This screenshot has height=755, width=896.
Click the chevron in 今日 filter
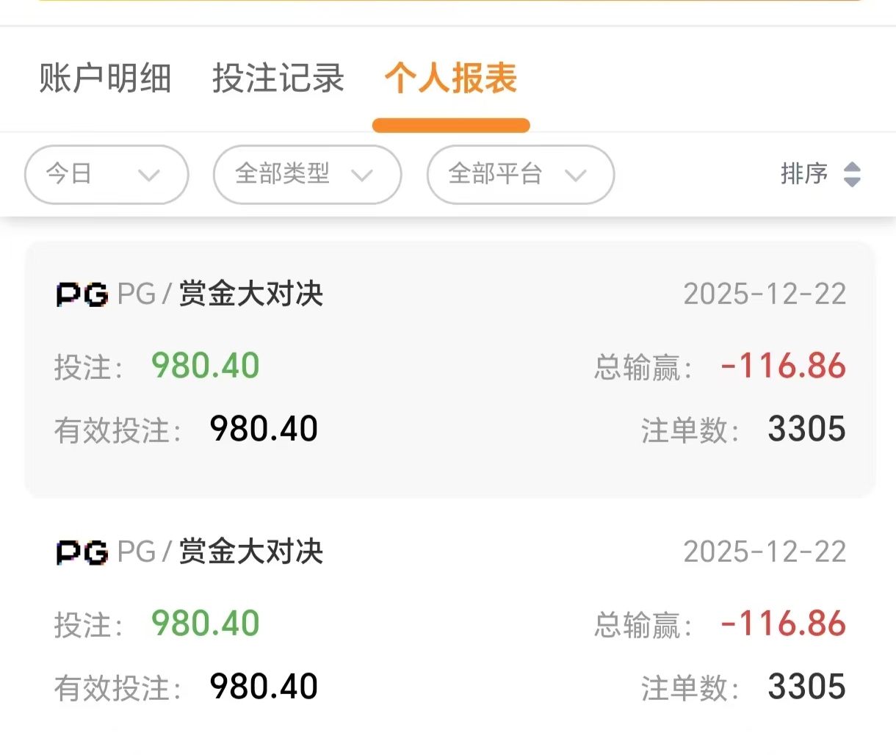(x=149, y=176)
